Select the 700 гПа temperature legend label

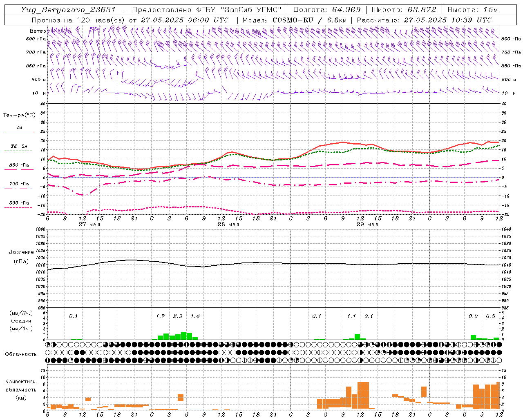pos(19,184)
